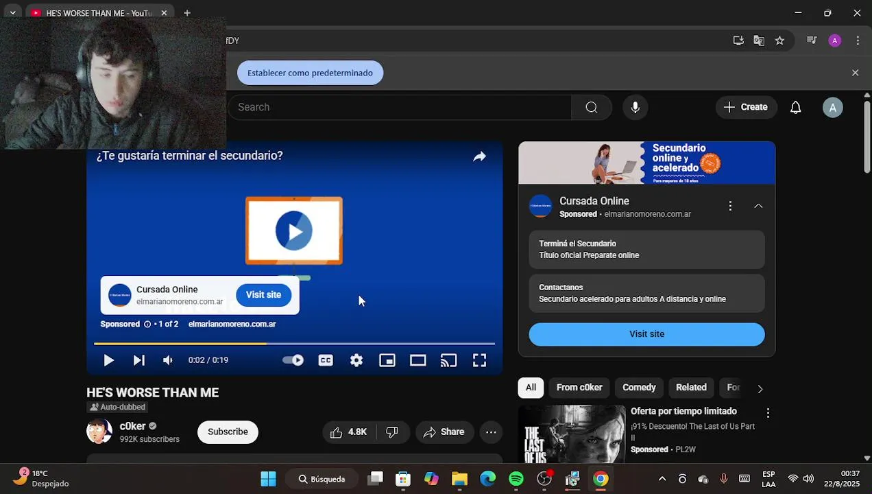
Task: Open the Windows Start menu
Action: coord(268,479)
